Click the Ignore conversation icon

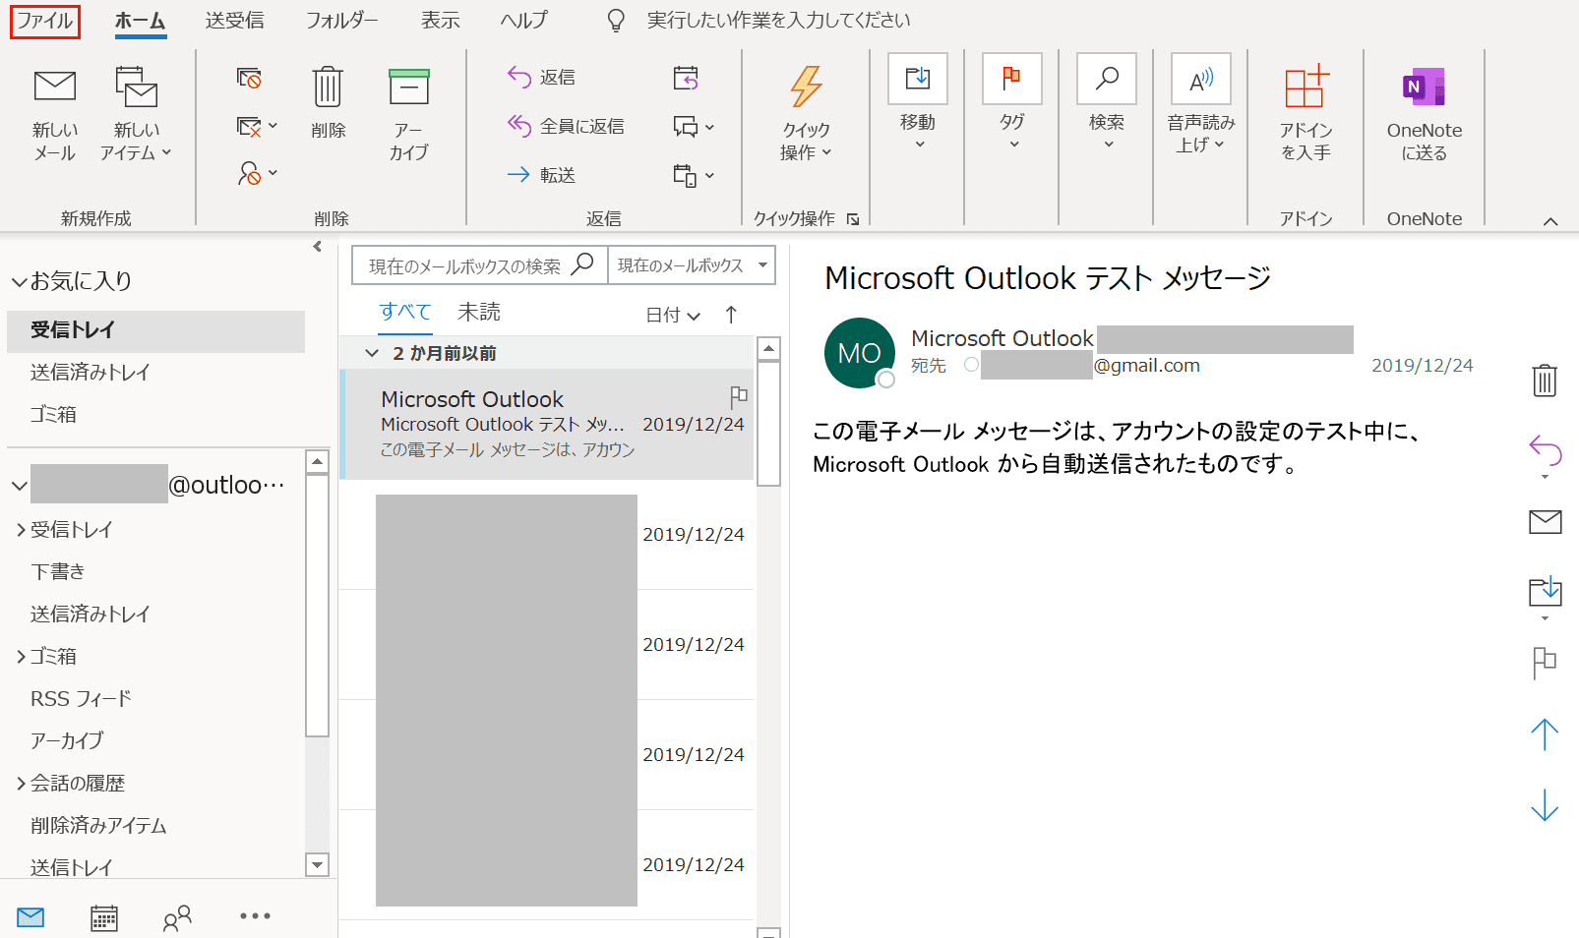click(x=250, y=78)
